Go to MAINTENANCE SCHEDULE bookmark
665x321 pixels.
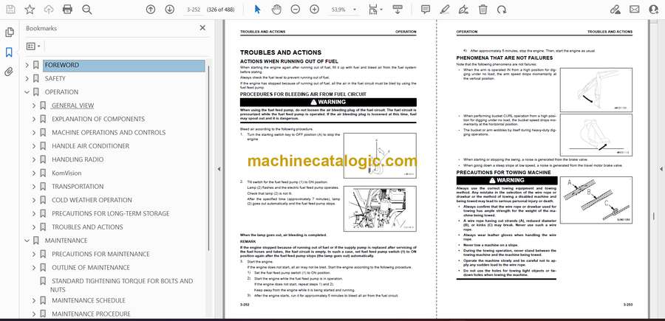89,300
